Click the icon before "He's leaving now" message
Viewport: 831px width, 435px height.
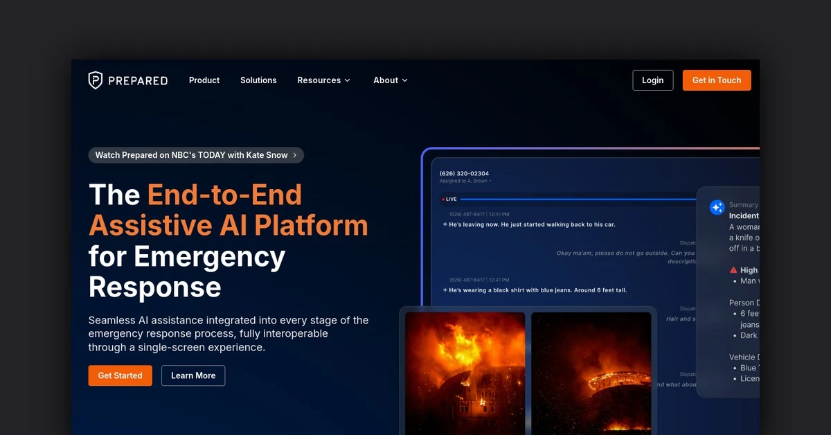click(445, 224)
